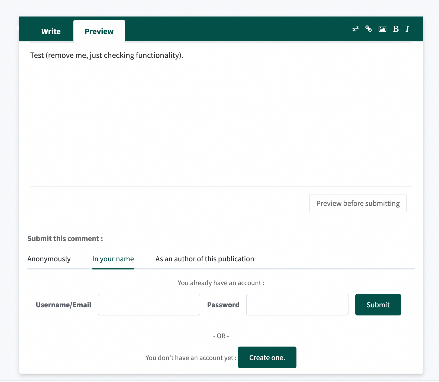Click the insert link chain icon
This screenshot has width=439, height=382.
click(x=369, y=29)
